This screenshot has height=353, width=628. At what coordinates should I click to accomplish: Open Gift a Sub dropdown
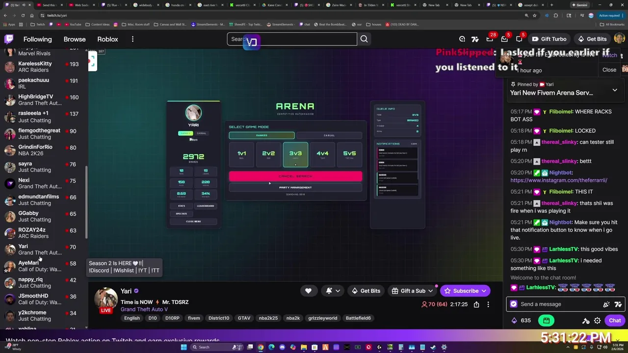tap(413, 291)
